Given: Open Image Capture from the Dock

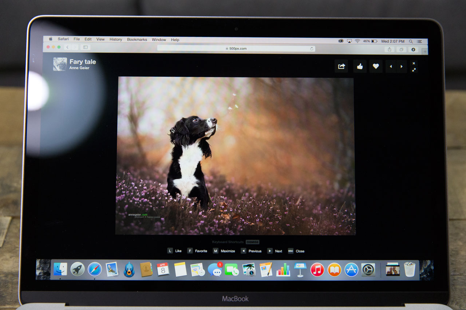Looking at the screenshot, I should [x=249, y=269].
